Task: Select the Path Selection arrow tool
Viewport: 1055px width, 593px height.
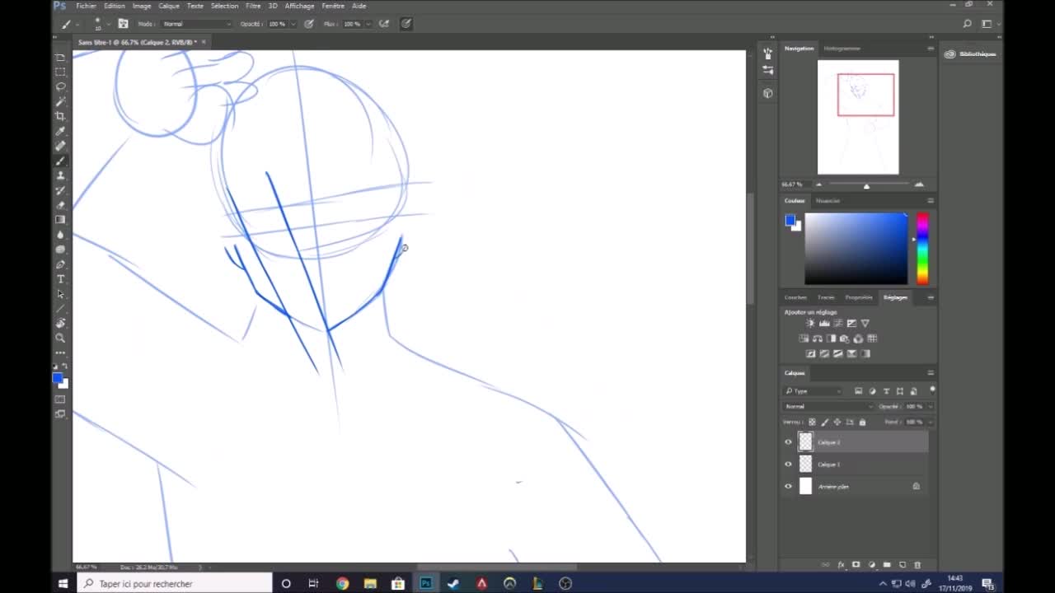Action: point(60,294)
